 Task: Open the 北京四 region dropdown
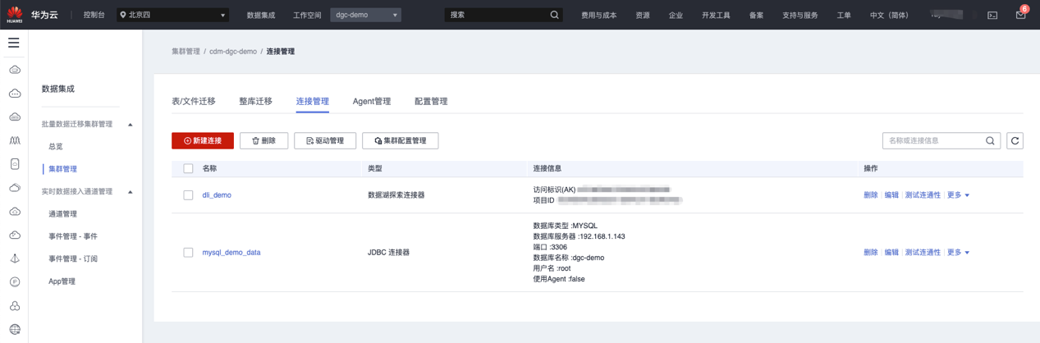click(x=172, y=15)
